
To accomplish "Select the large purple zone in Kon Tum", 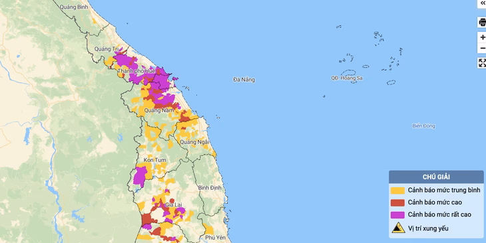I will coord(140,176).
